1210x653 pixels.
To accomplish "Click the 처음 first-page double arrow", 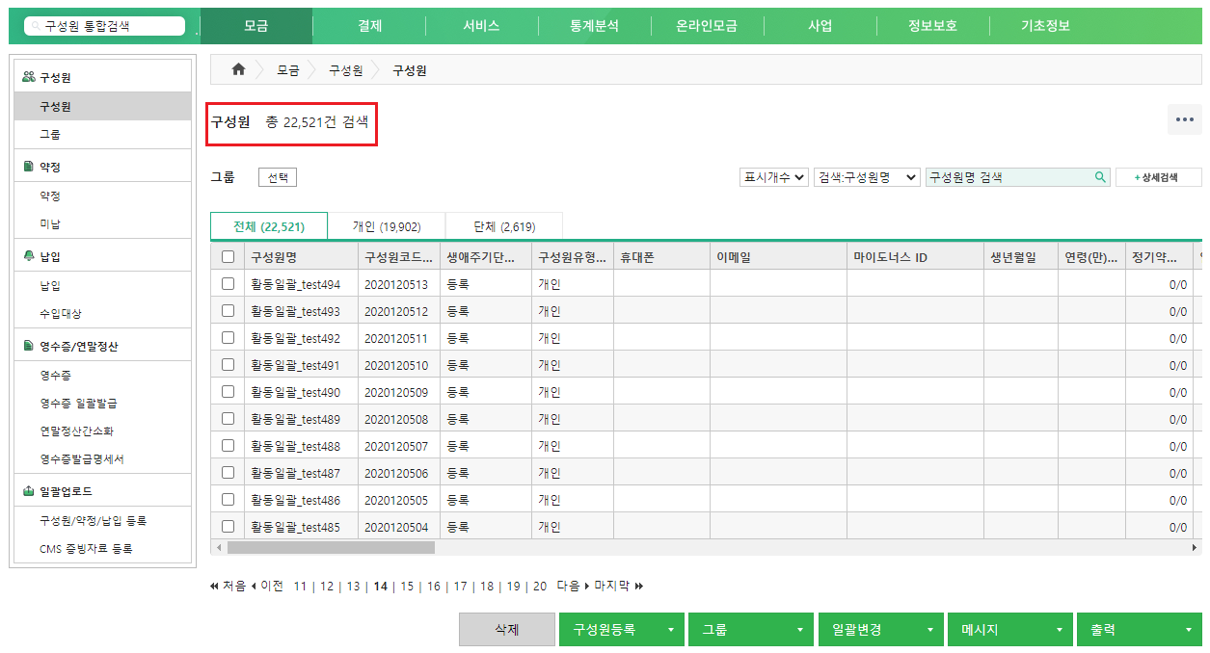I will point(214,586).
